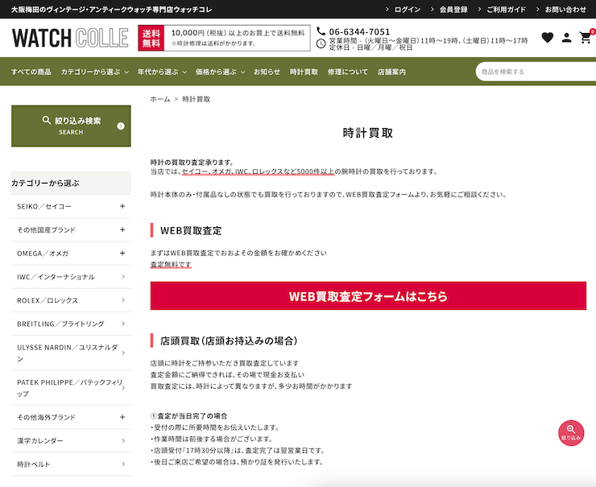Screen dimensions: 596x487
Task: Open ROLEX／ロレックス category
Action: [x=71, y=300]
